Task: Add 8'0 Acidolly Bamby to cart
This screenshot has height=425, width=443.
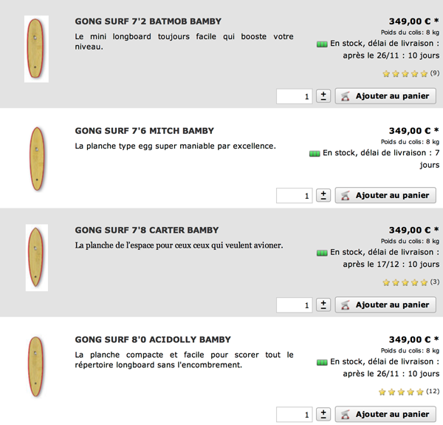Action: (385, 414)
